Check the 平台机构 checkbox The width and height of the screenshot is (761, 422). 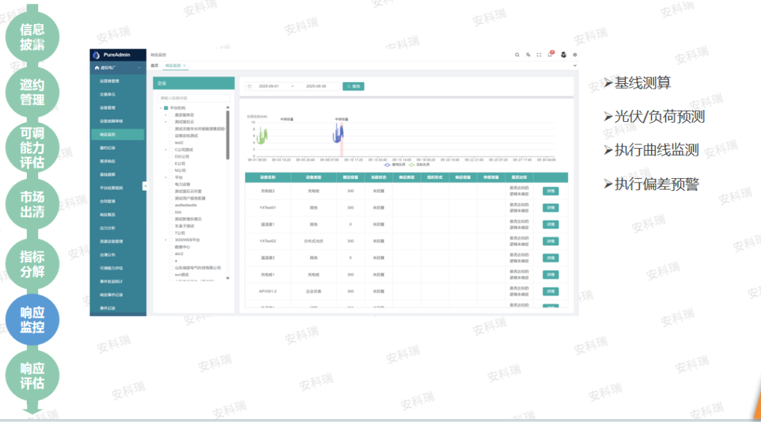click(x=166, y=108)
